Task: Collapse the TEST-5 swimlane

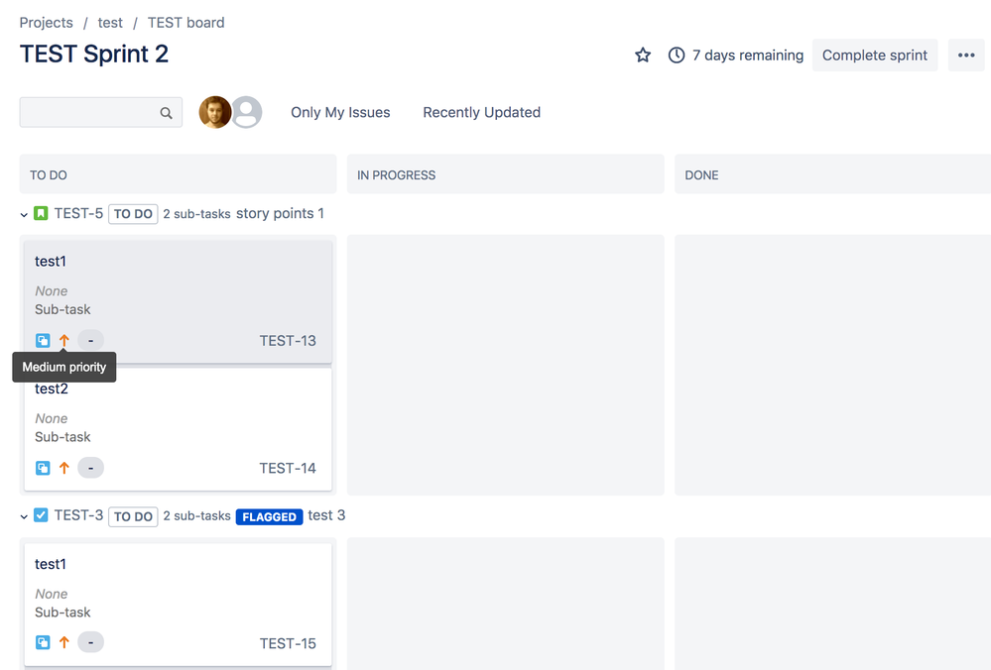Action: 22,213
